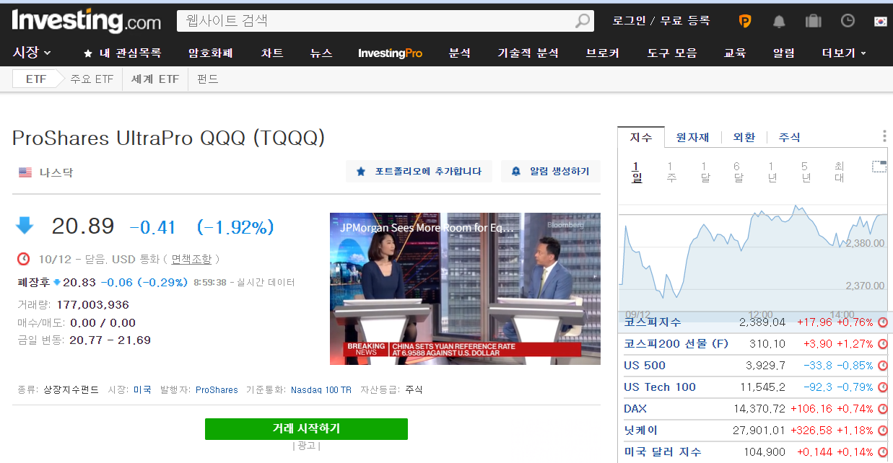Open the 뉴스 menu

[x=321, y=53]
